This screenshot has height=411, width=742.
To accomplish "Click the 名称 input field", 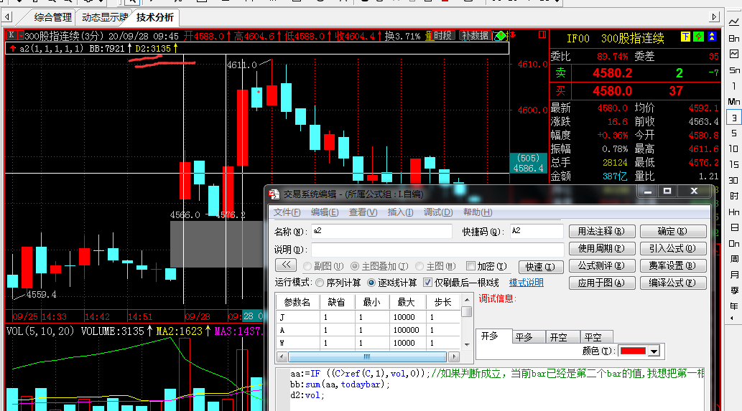I will 381,231.
